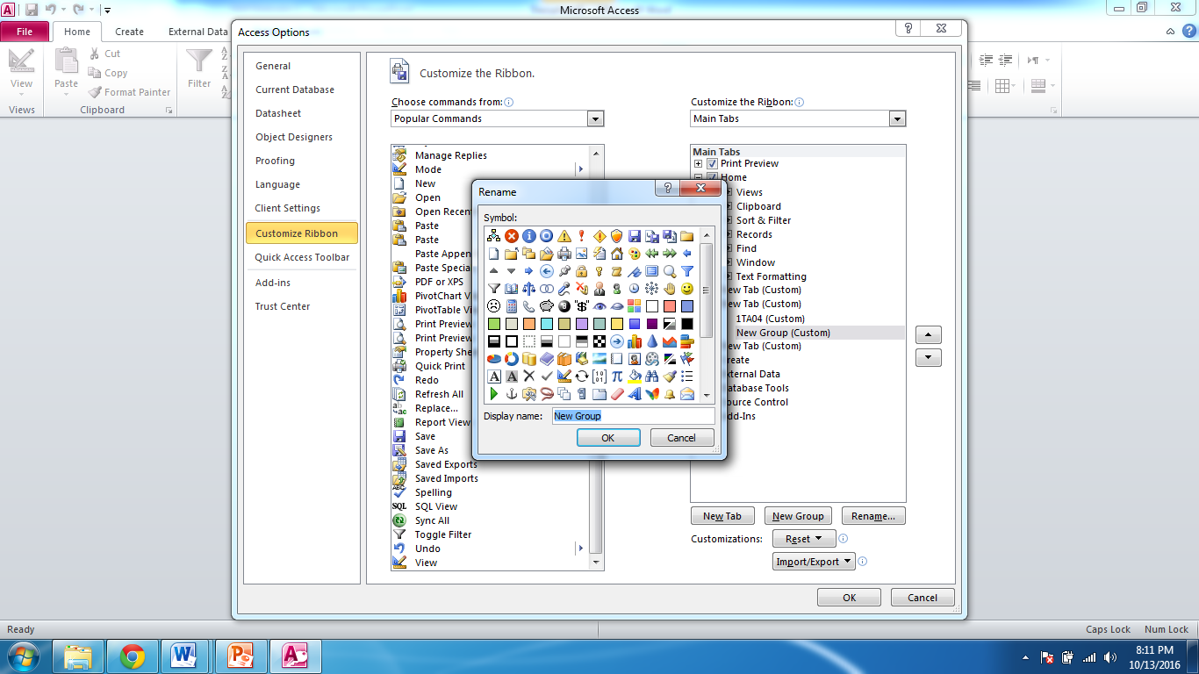
Task: Select the dark purple color swatch symbol
Action: tap(651, 324)
